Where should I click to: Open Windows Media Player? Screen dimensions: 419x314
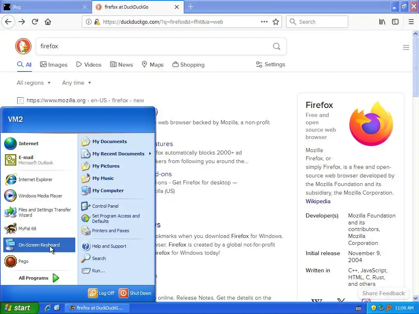pyautogui.click(x=39, y=196)
